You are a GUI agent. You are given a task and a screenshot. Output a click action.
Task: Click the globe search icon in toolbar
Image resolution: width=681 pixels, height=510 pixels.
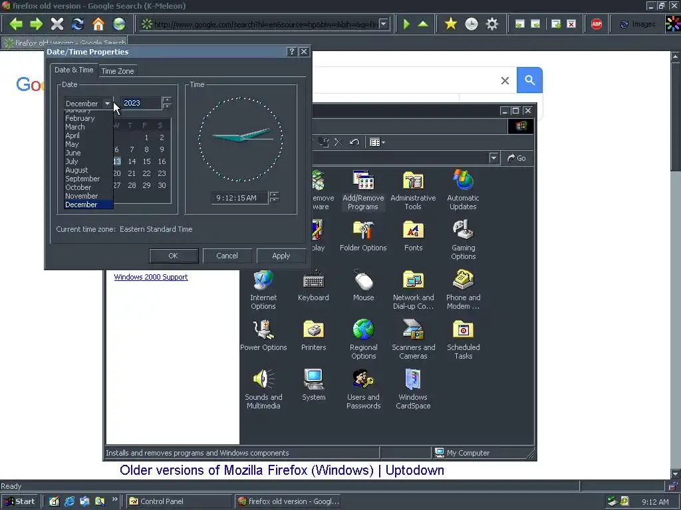119,24
